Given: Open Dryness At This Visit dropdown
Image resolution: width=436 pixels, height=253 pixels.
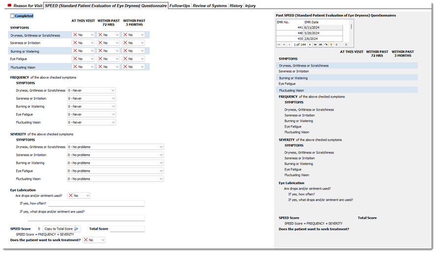Looking at the screenshot, I should click(x=84, y=35).
